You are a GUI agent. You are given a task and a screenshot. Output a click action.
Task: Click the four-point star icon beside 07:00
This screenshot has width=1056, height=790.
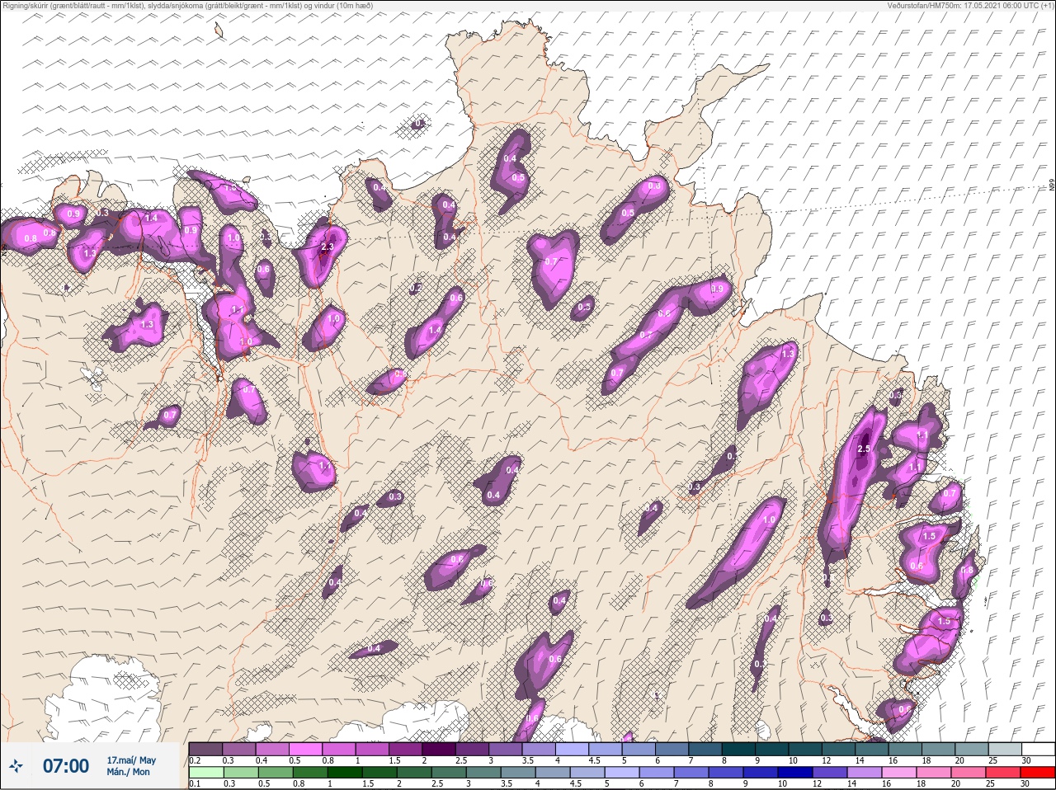tap(16, 765)
